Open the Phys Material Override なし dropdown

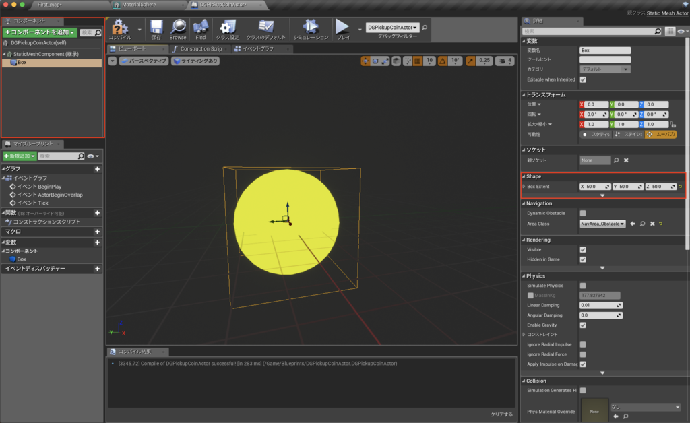click(x=646, y=407)
